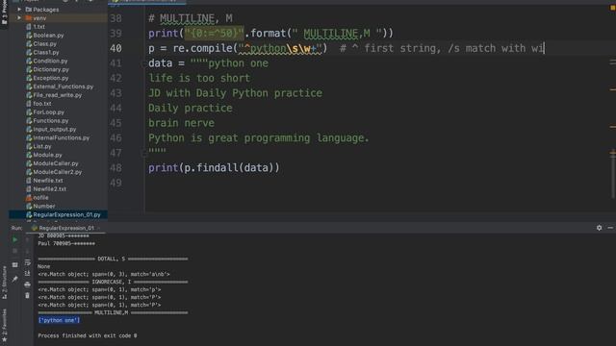Click the 'brain nerve' line in editor
Screen dimensions: 616x346
[x=181, y=123]
